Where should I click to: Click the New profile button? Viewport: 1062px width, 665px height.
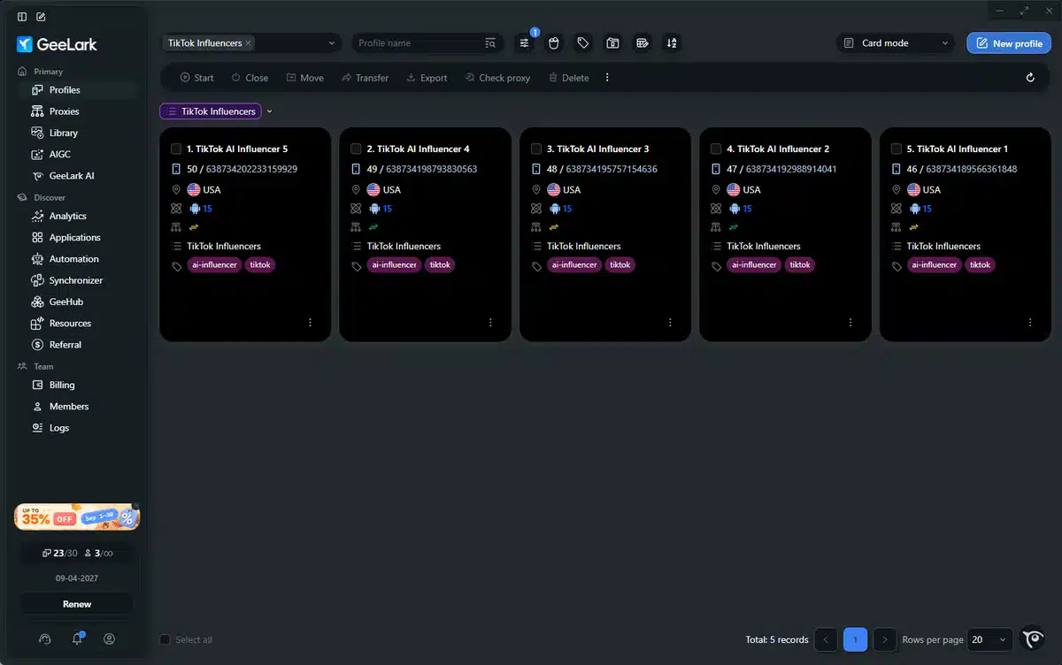click(x=1009, y=42)
